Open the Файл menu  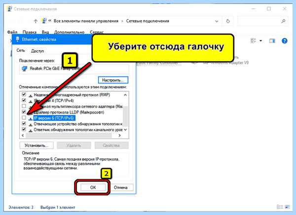tap(12, 32)
